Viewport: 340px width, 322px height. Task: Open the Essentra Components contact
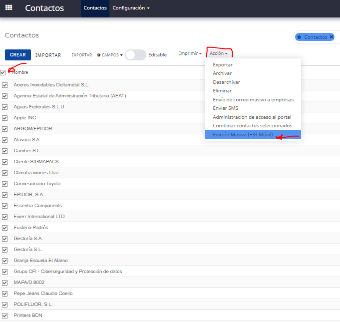point(38,206)
